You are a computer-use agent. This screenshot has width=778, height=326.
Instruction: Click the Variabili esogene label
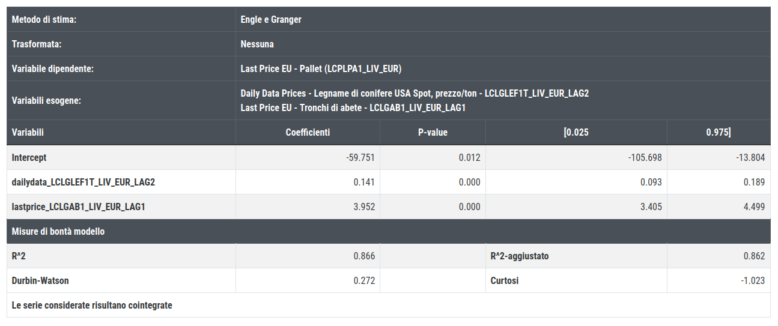click(x=46, y=100)
